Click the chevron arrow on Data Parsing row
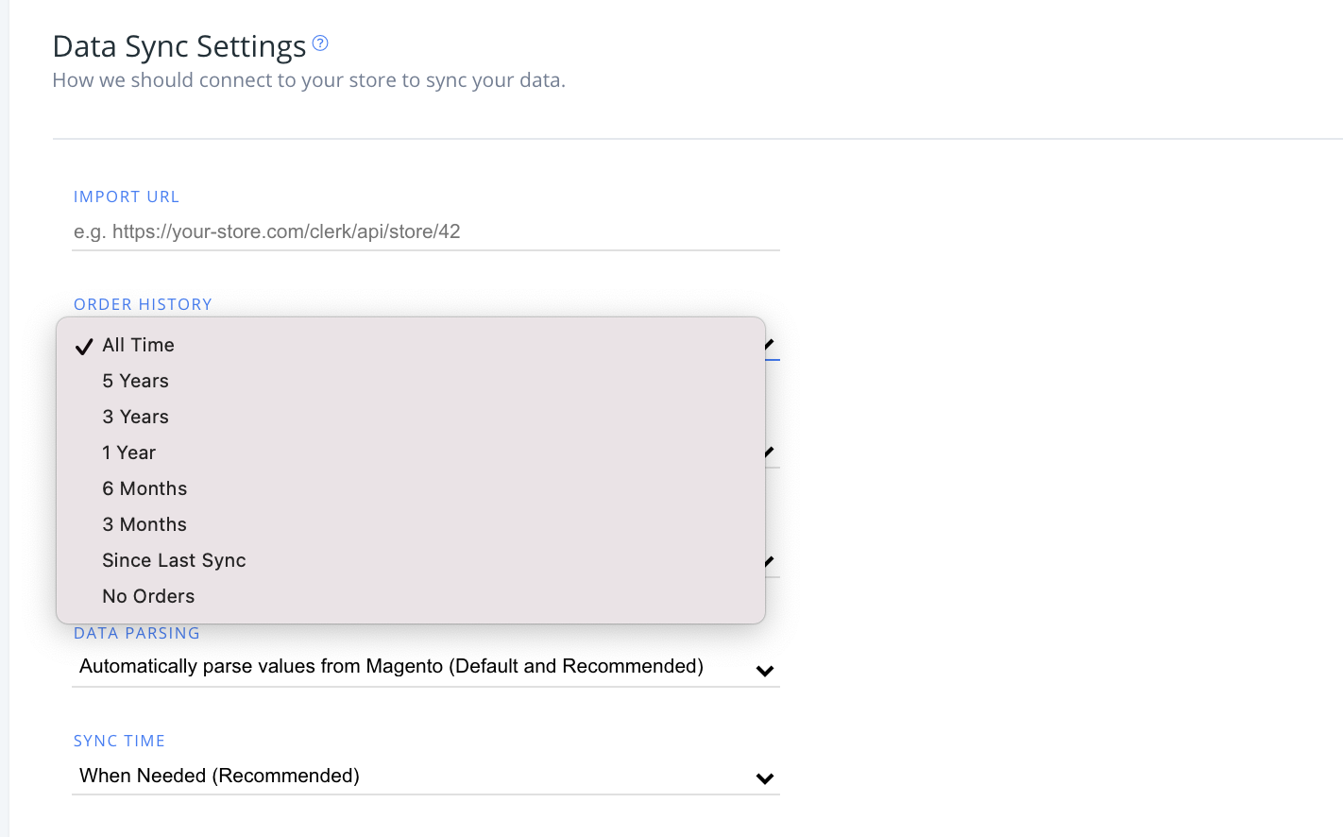Image resolution: width=1343 pixels, height=837 pixels. pyautogui.click(x=765, y=671)
